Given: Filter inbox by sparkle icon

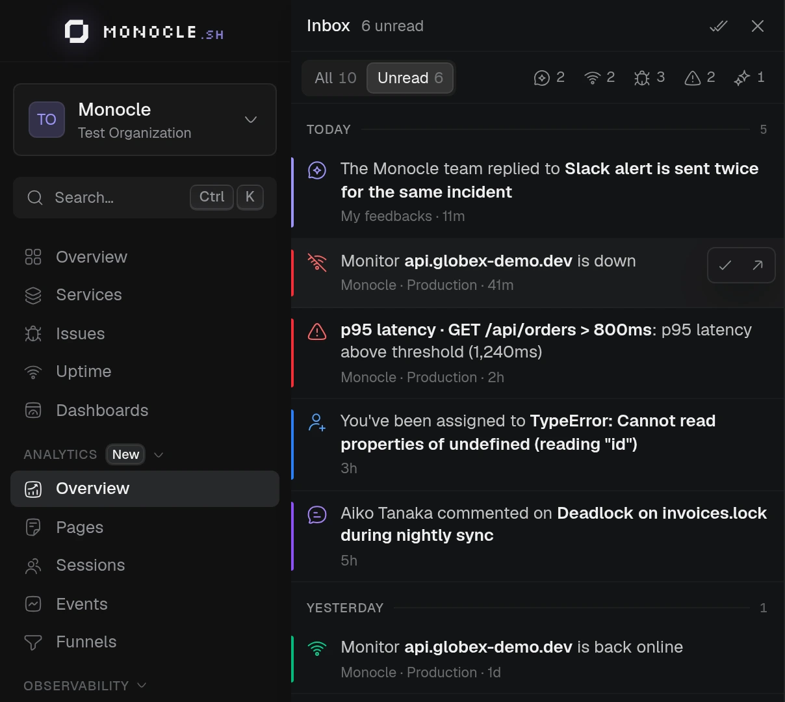Looking at the screenshot, I should [x=749, y=78].
